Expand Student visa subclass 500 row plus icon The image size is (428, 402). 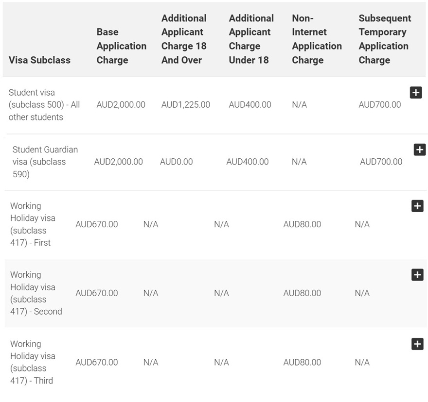415,92
